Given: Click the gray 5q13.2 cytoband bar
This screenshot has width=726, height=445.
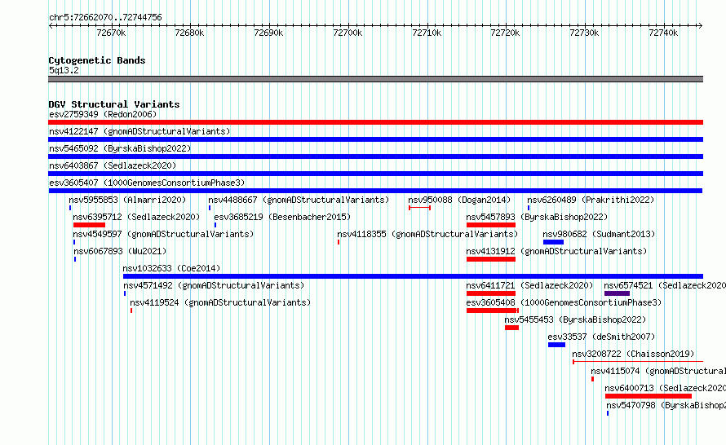Looking at the screenshot, I should 375,79.
